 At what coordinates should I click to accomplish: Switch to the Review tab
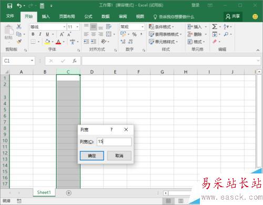[123, 17]
